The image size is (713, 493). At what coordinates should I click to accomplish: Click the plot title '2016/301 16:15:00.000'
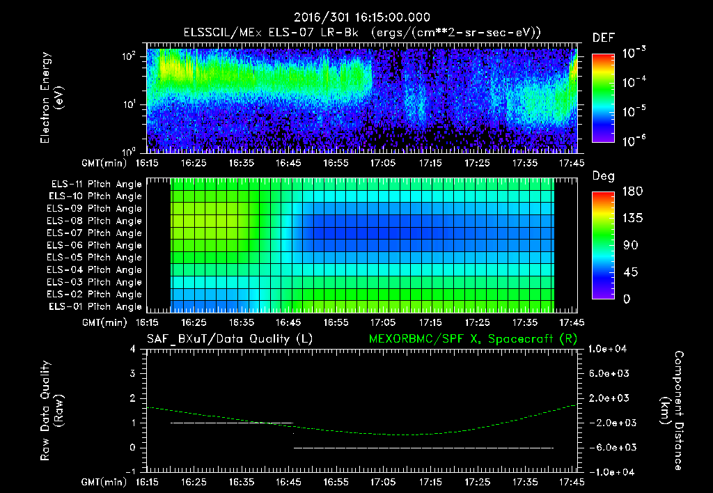(362, 17)
